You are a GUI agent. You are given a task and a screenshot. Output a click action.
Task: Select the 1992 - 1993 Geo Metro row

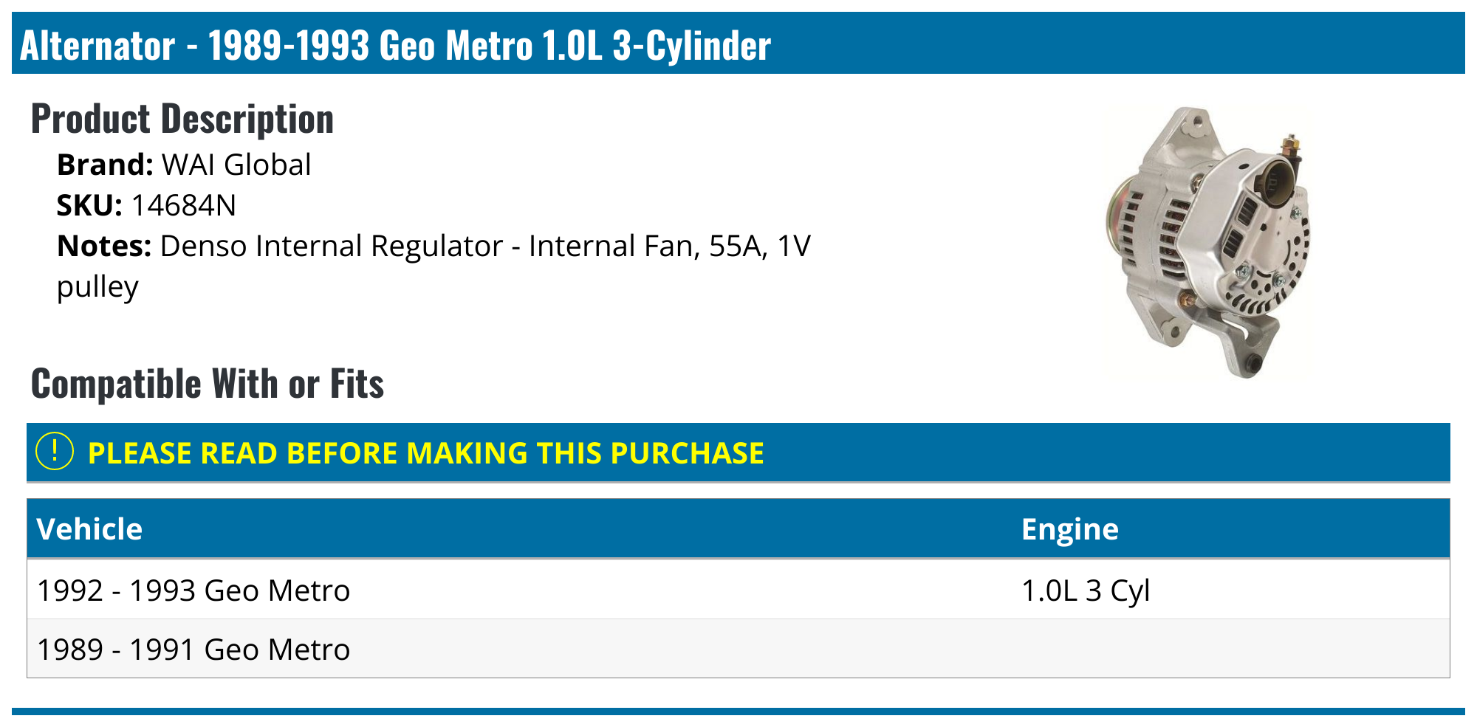pos(193,590)
